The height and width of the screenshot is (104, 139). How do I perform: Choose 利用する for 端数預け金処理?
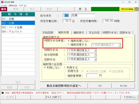pos(65,68)
